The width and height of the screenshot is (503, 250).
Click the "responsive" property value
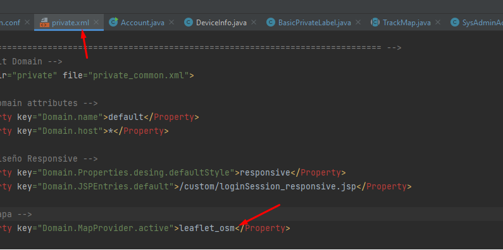pos(265,172)
